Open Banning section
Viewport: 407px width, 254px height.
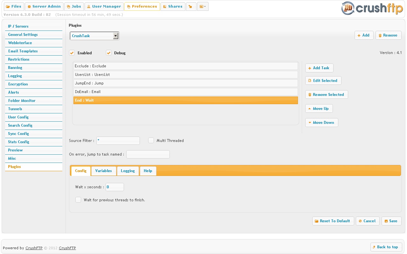pyautogui.click(x=34, y=68)
